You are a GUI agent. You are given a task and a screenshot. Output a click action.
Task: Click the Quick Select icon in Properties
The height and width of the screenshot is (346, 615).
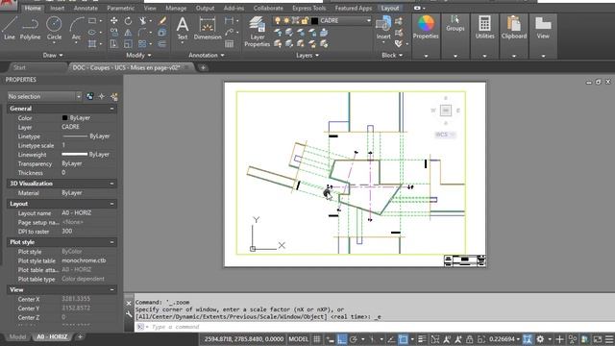pyautogui.click(x=114, y=96)
